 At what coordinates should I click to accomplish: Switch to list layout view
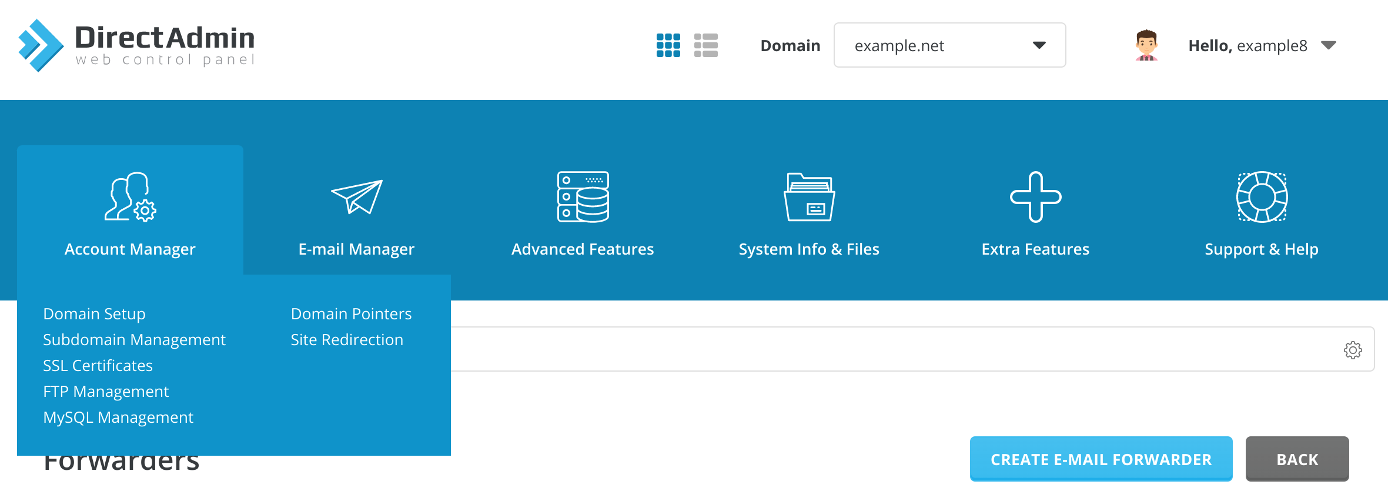click(x=705, y=45)
